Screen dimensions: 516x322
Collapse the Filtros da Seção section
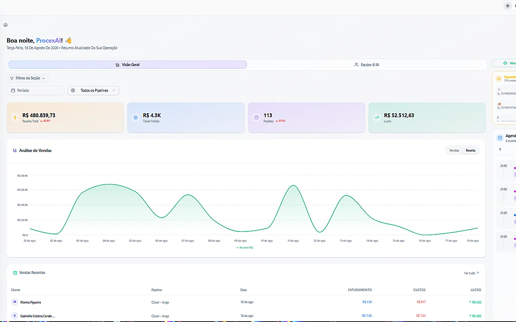pyautogui.click(x=28, y=78)
